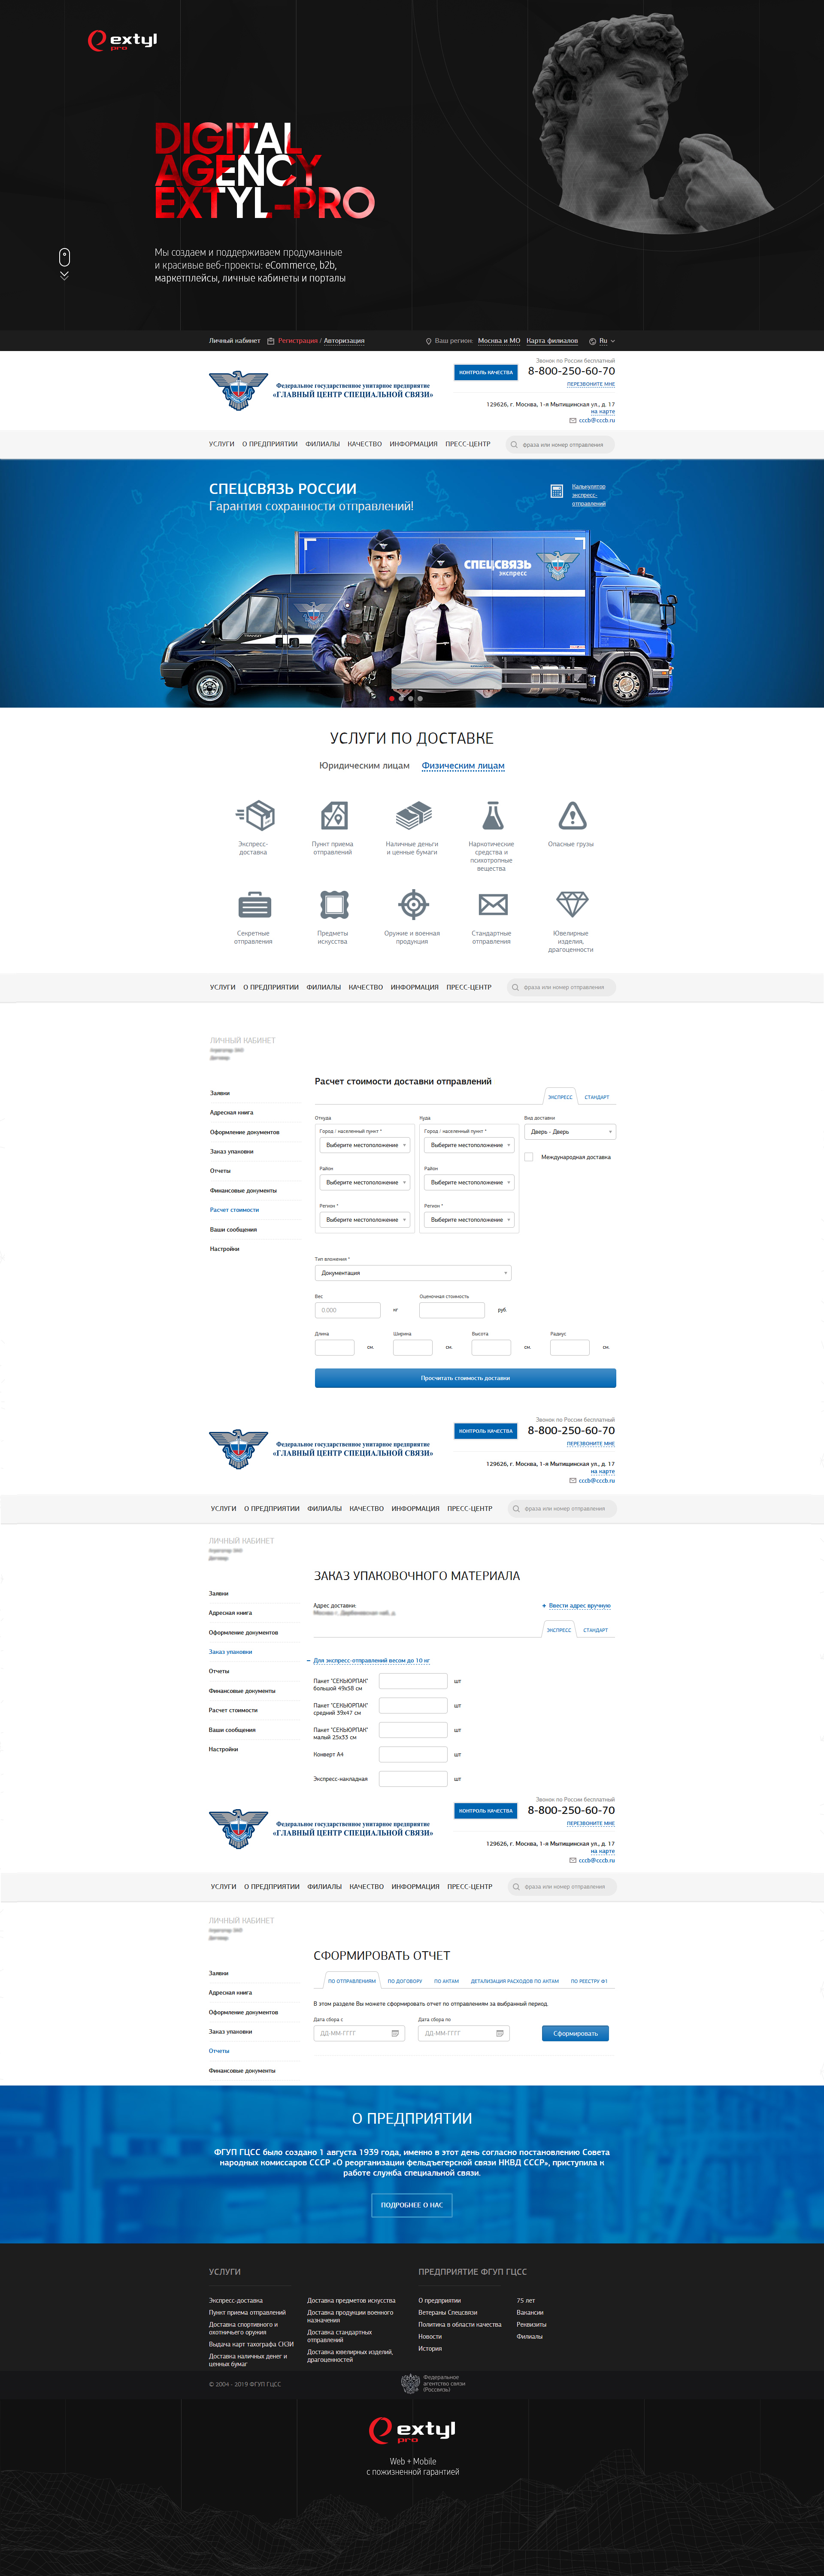
Task: Click the ГЦСС eagle logo in the top header
Action: coord(238,390)
